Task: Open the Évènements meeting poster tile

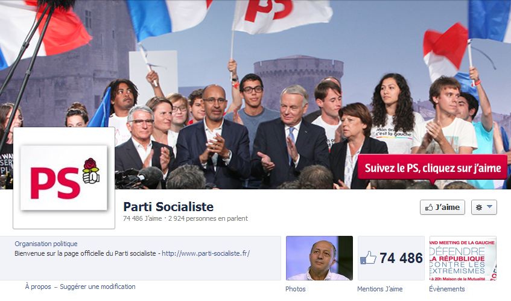Action: (x=463, y=258)
